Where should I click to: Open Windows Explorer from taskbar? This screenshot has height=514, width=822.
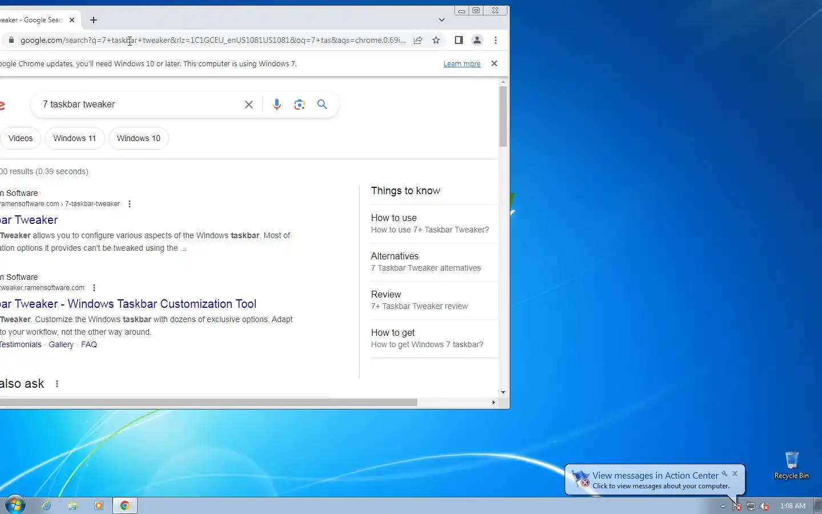pyautogui.click(x=72, y=505)
